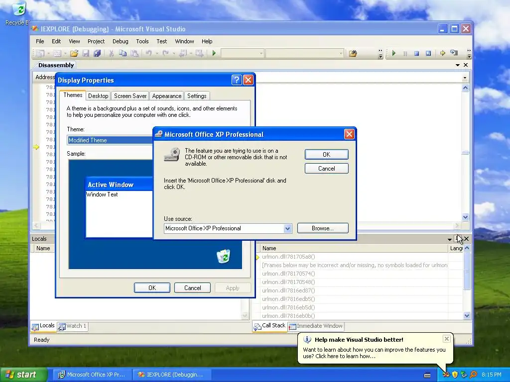Click the Disassembly vertical scrollbar down arrow
Screen dimensions: 510x382
tap(466, 217)
